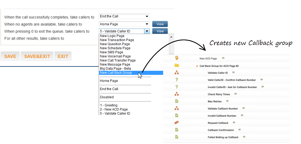Viewport: 301px width, 144px height.
Task: Click the EXIT button
Action: tap(63, 56)
